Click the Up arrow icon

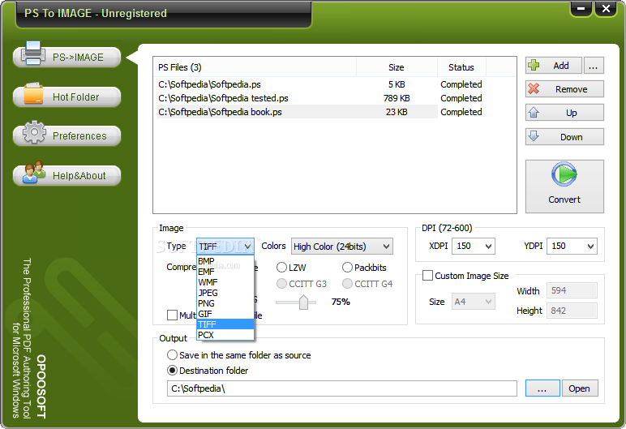pyautogui.click(x=534, y=112)
